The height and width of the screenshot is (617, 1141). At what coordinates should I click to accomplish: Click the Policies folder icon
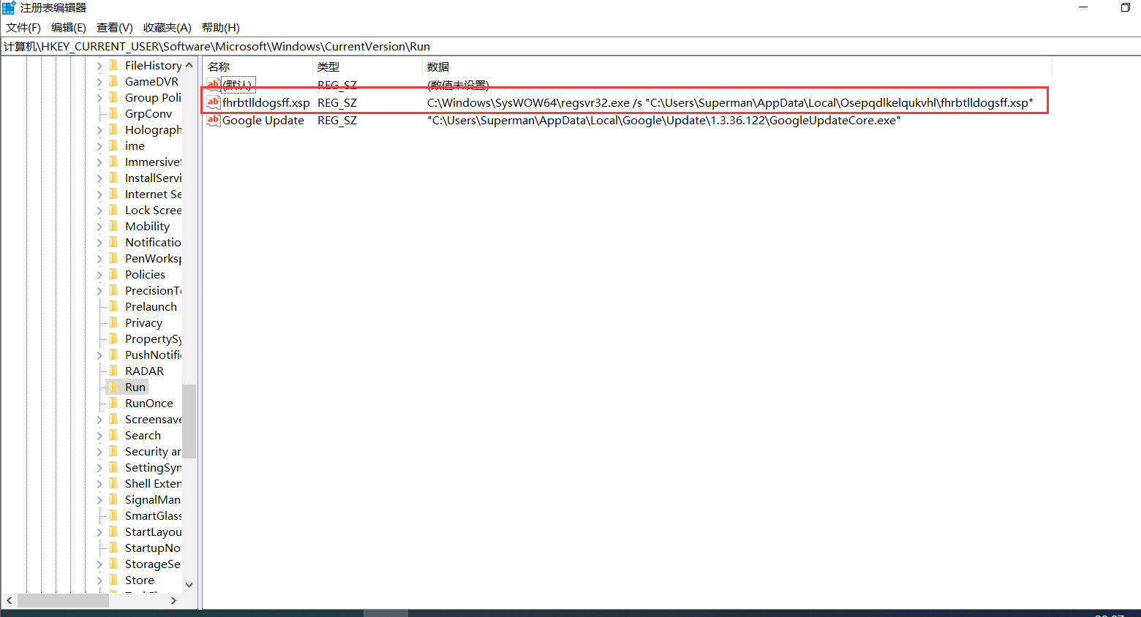point(114,274)
